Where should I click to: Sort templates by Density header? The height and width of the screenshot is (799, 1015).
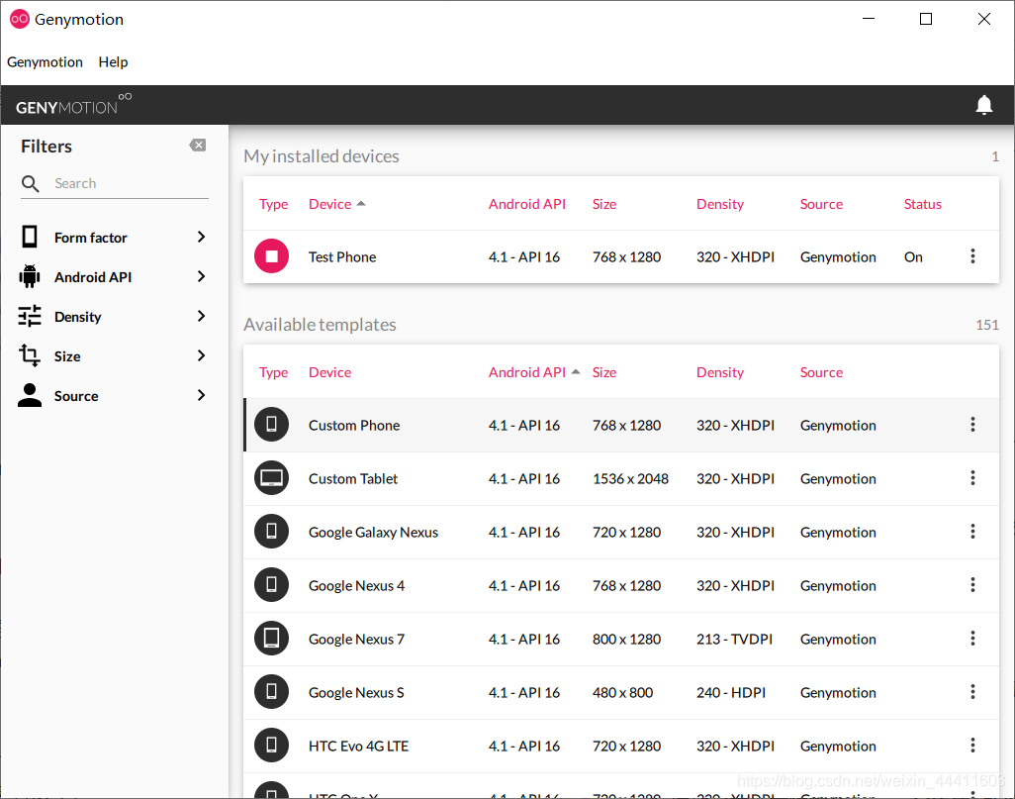click(720, 372)
